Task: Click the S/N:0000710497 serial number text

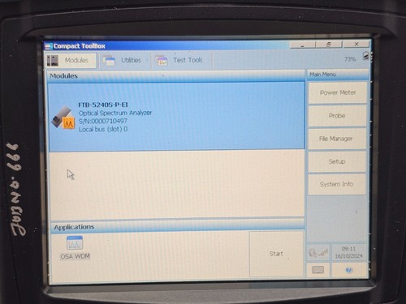Action: pyautogui.click(x=103, y=121)
